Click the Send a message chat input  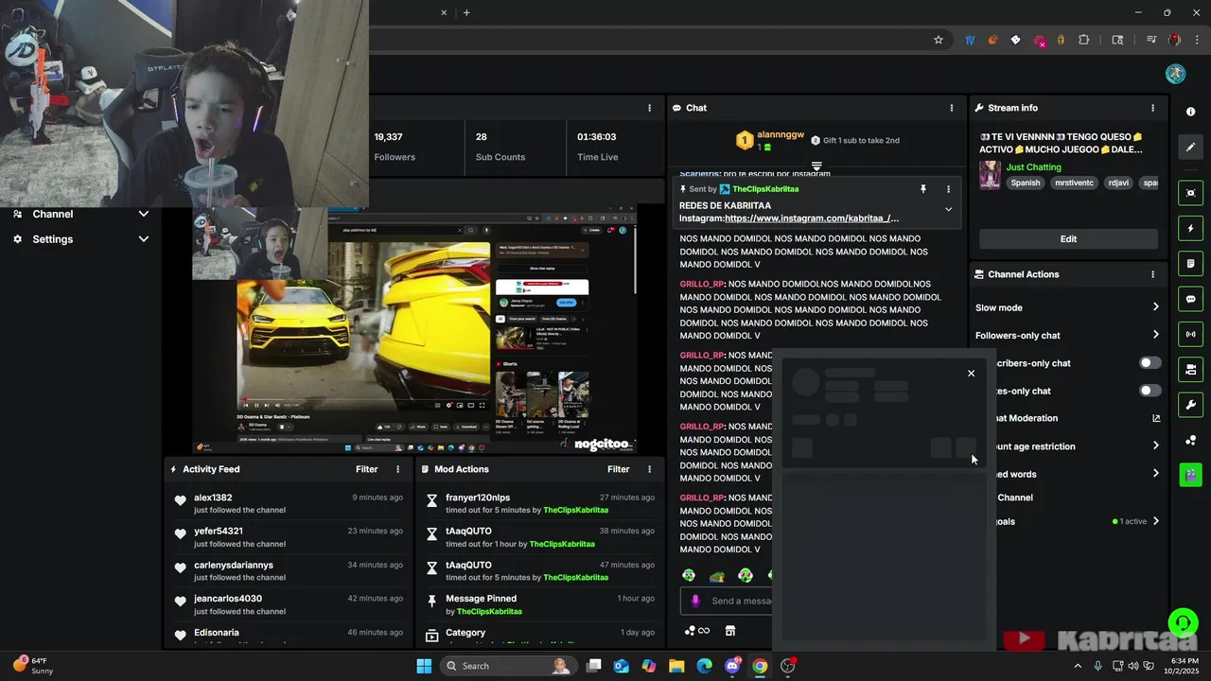(742, 601)
